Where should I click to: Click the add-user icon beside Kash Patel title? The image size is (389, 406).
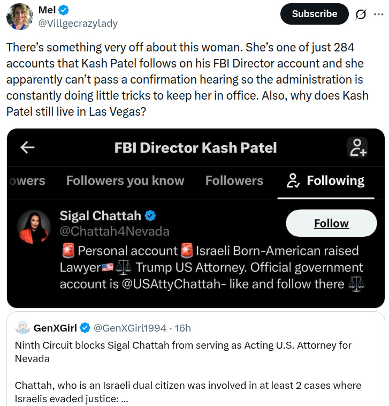tap(357, 147)
